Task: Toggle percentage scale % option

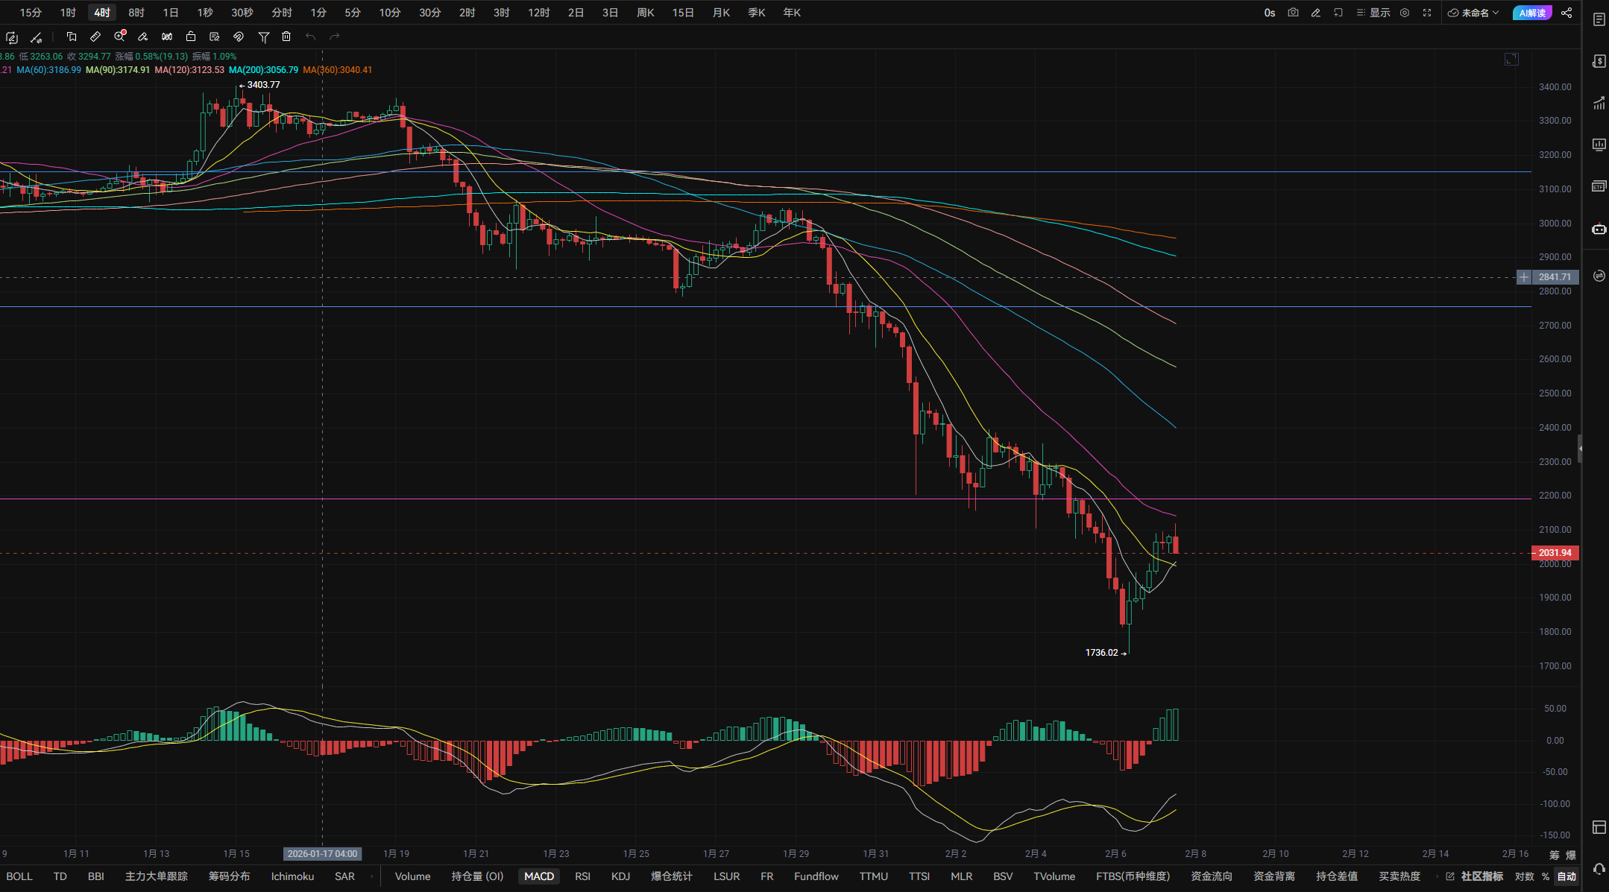Action: [x=1546, y=876]
